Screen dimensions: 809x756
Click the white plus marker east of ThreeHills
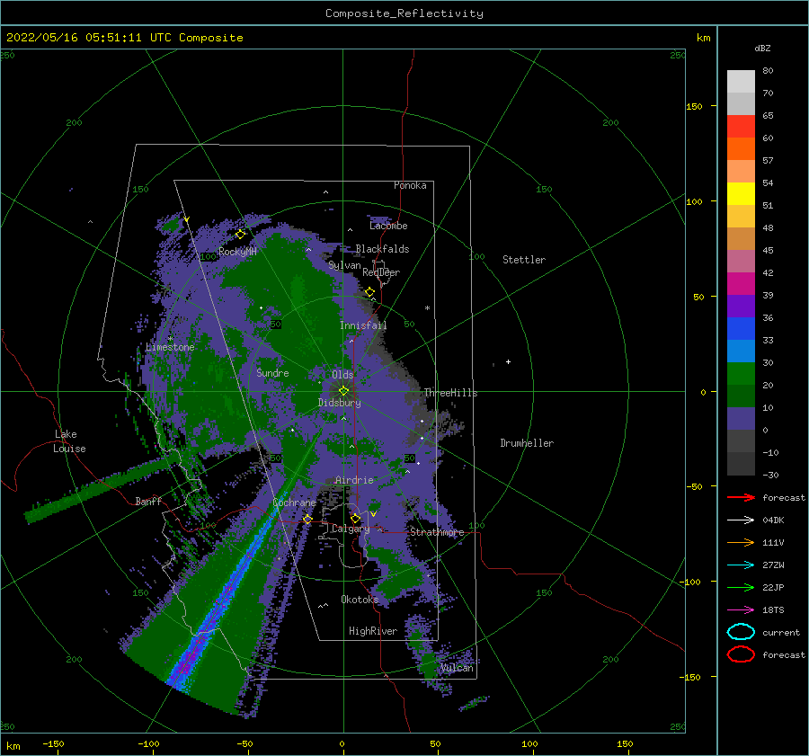[508, 361]
